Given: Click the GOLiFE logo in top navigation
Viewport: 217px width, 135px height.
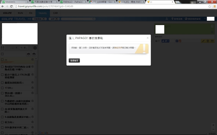Looking at the screenshot, I should tap(7, 13).
